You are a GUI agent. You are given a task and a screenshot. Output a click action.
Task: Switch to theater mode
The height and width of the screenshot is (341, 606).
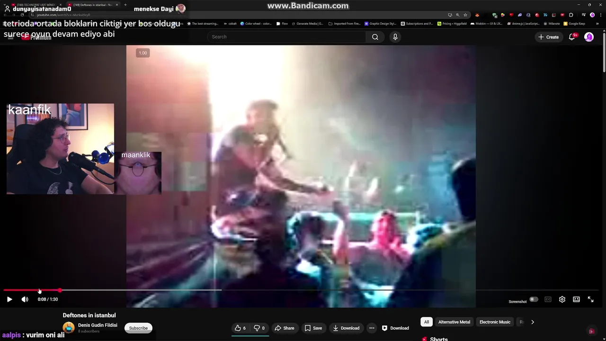click(576, 299)
